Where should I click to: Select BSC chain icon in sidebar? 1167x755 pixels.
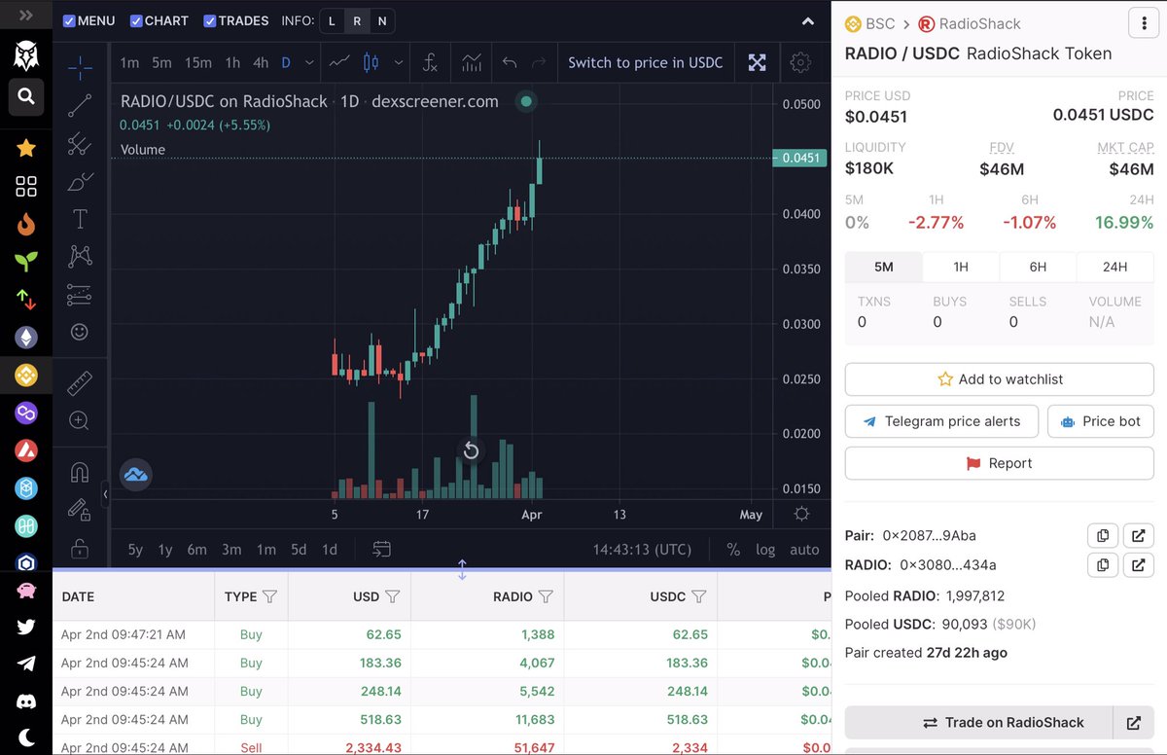coord(26,375)
